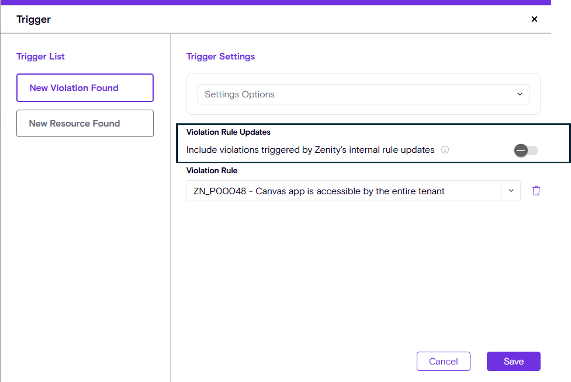
Task: Close the Trigger dialog with X
Action: coord(534,19)
